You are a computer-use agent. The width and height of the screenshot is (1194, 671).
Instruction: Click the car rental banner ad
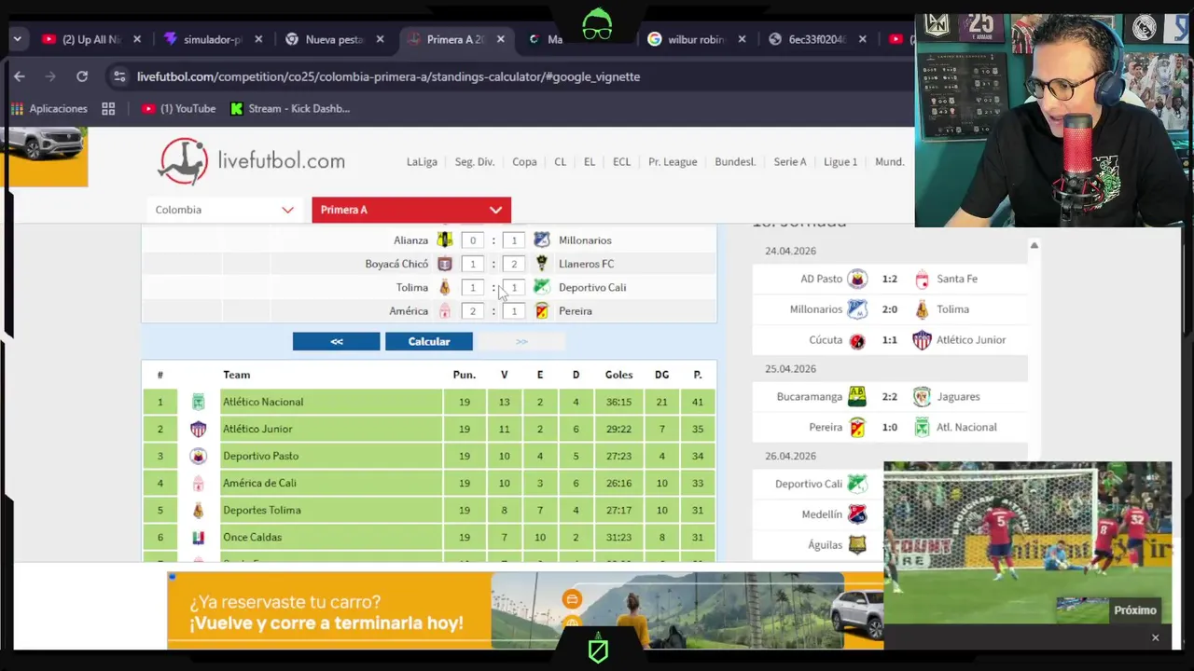525,610
